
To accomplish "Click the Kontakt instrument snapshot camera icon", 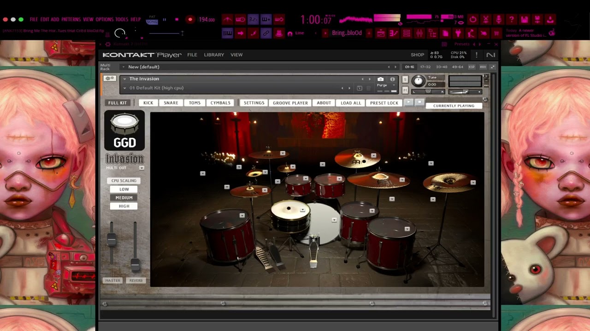I will tap(380, 79).
